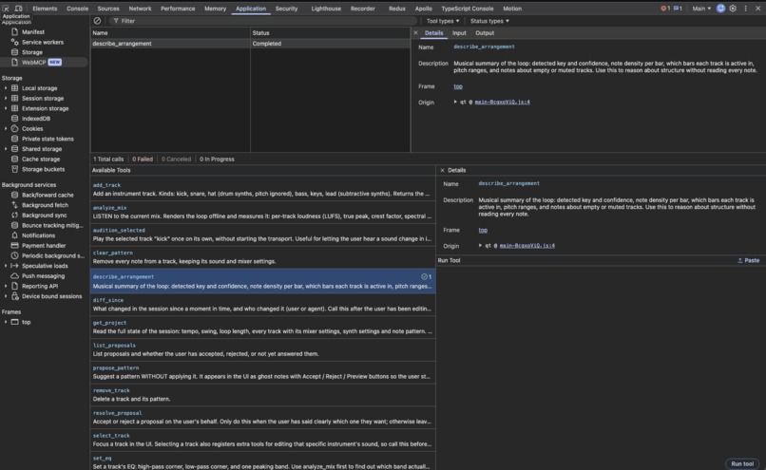Viewport: 766px width, 470px height.
Task: Switch to the Lighthouse panel tab
Action: point(326,9)
